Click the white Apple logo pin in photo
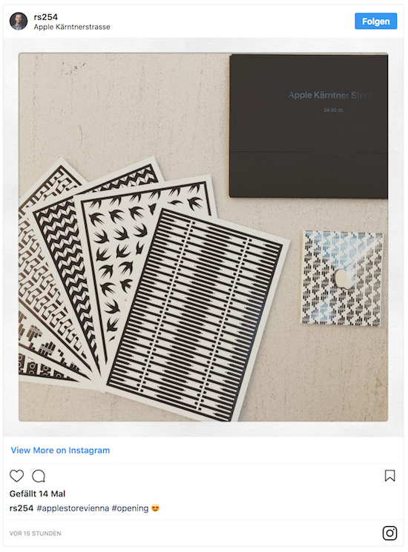 (x=344, y=278)
